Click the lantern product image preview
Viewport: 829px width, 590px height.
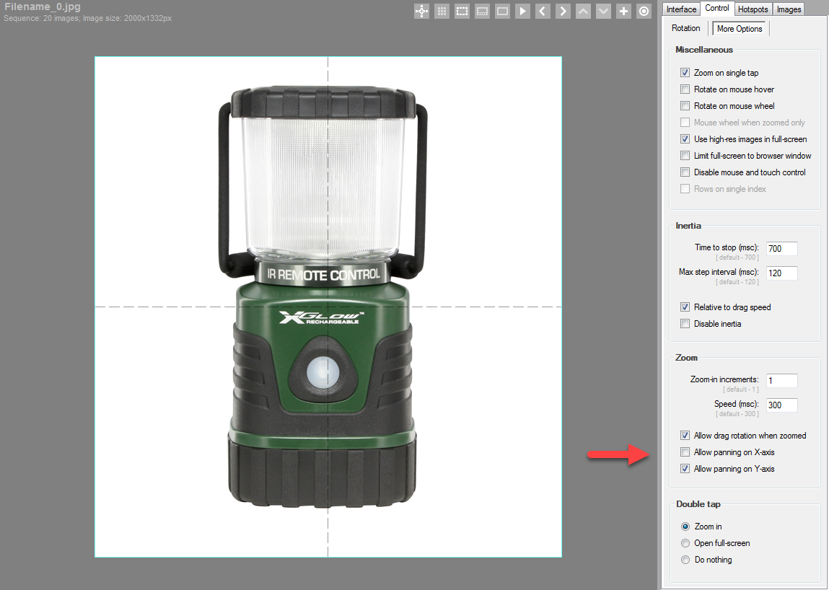pos(328,307)
